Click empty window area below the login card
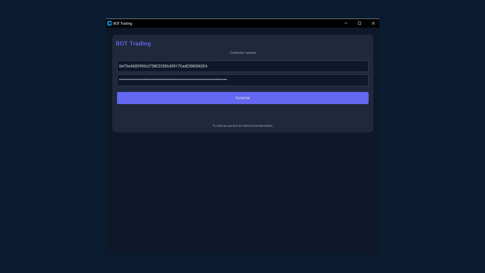 tap(242, 190)
